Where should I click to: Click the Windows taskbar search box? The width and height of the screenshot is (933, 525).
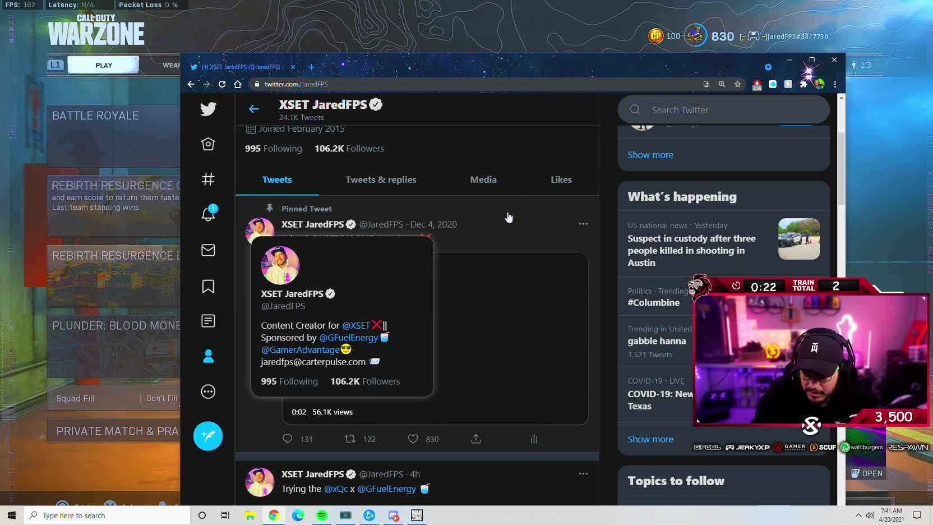107,515
